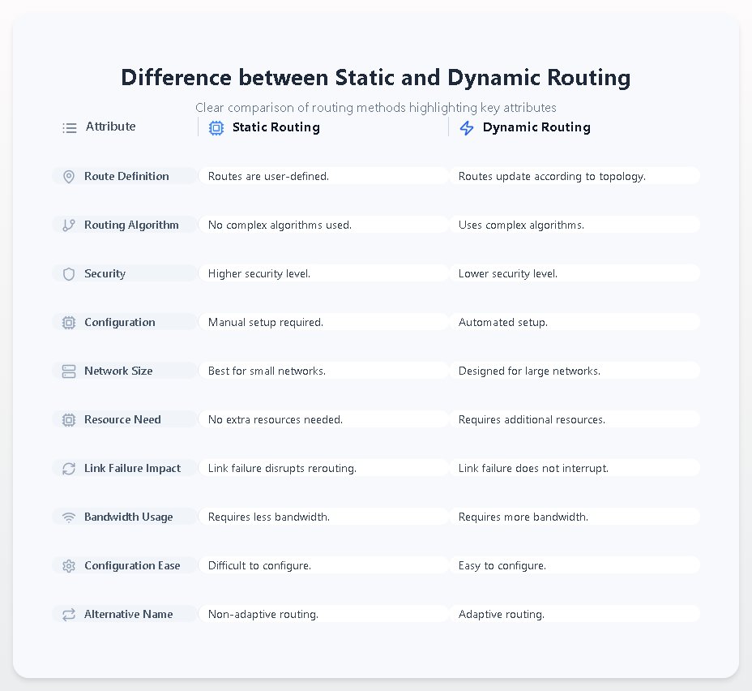Click the branch icon for Routing Algorithm
Image resolution: width=752 pixels, height=691 pixels.
pyautogui.click(x=69, y=225)
